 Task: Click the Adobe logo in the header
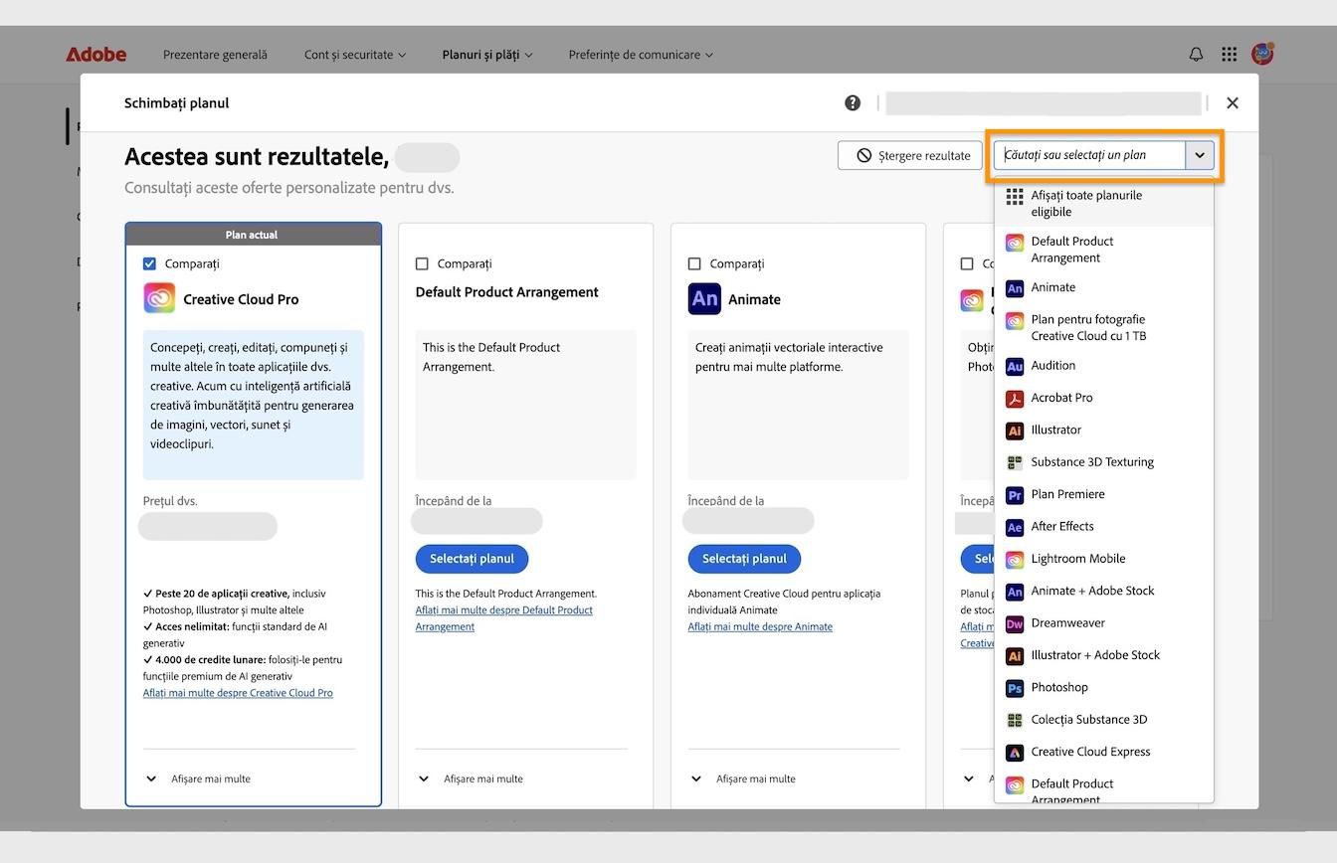[95, 55]
